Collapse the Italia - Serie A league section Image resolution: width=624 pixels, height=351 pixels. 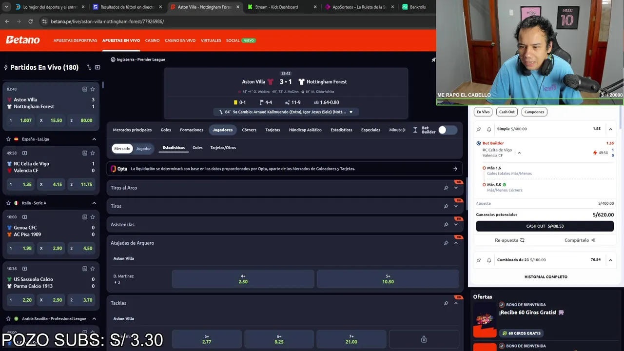pos(94,203)
